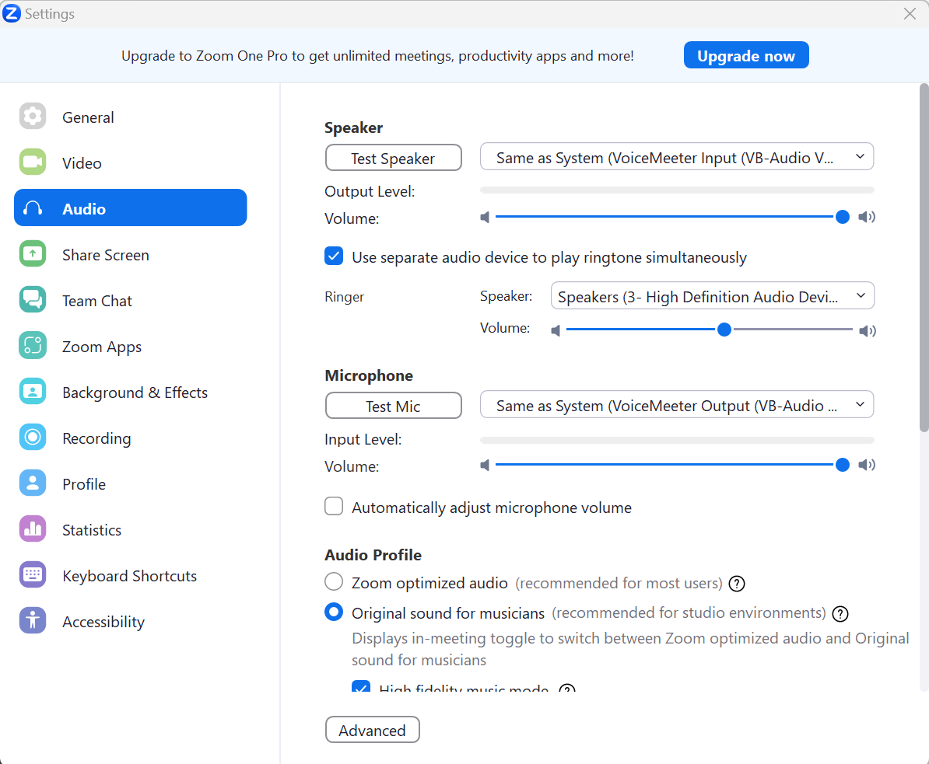The image size is (929, 764).
Task: Enable Automatically adjust microphone volume
Action: (334, 507)
